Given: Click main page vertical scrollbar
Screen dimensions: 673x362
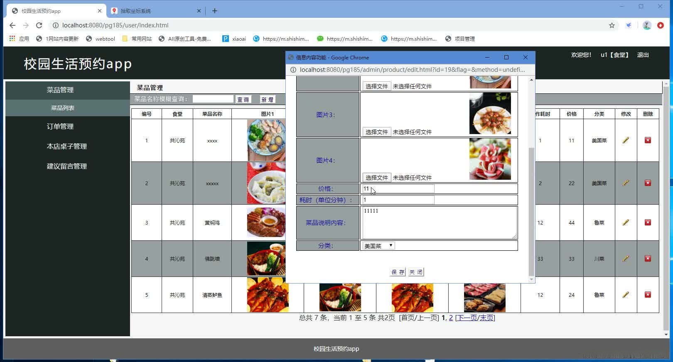Looking at the screenshot, I should (666, 208).
